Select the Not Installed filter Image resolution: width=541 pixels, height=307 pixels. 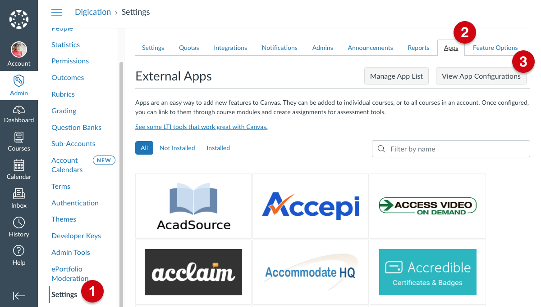point(177,148)
